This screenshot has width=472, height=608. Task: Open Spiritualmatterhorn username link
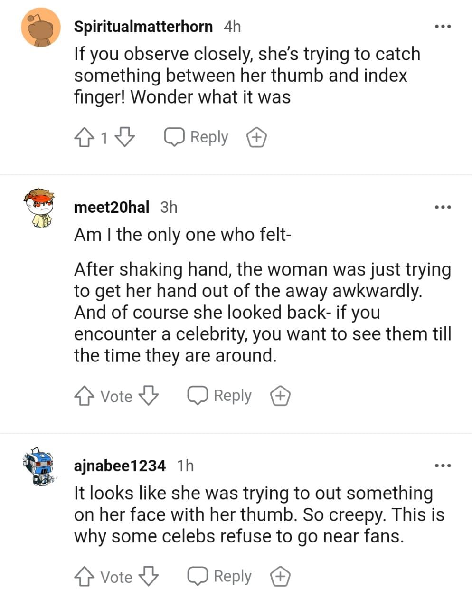coord(143,27)
